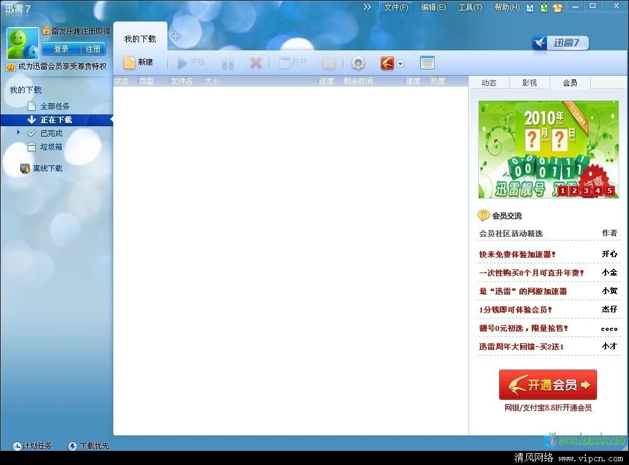Select banner slide number 3
The height and width of the screenshot is (465, 629).
point(586,191)
